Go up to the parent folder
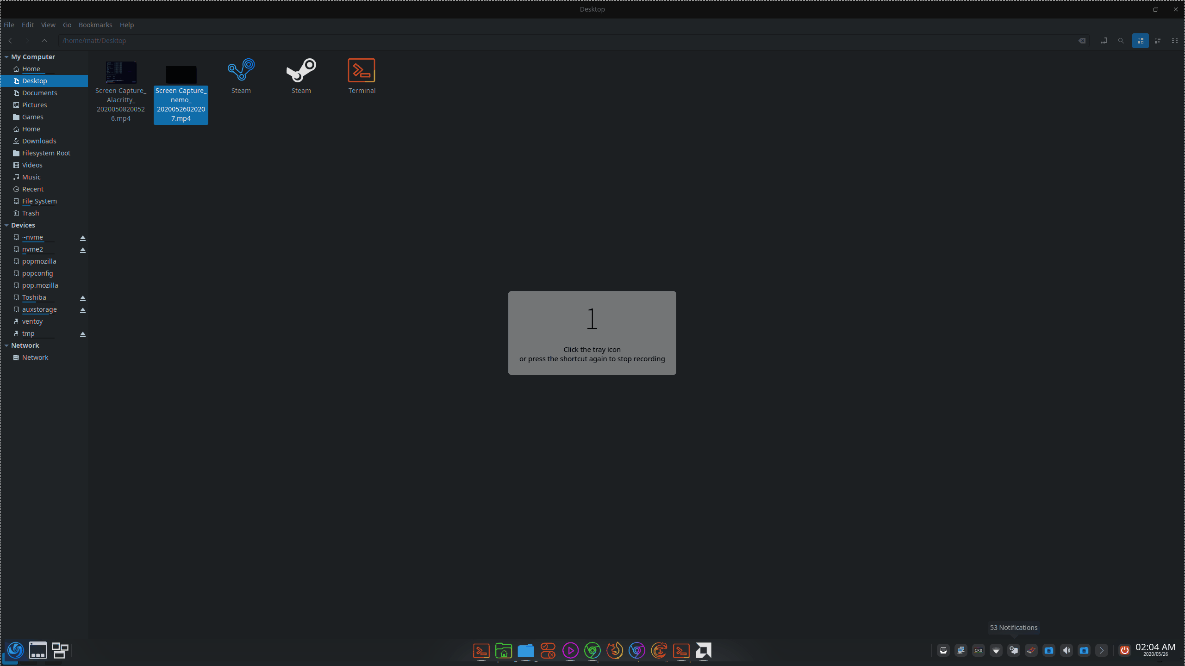 (x=44, y=41)
